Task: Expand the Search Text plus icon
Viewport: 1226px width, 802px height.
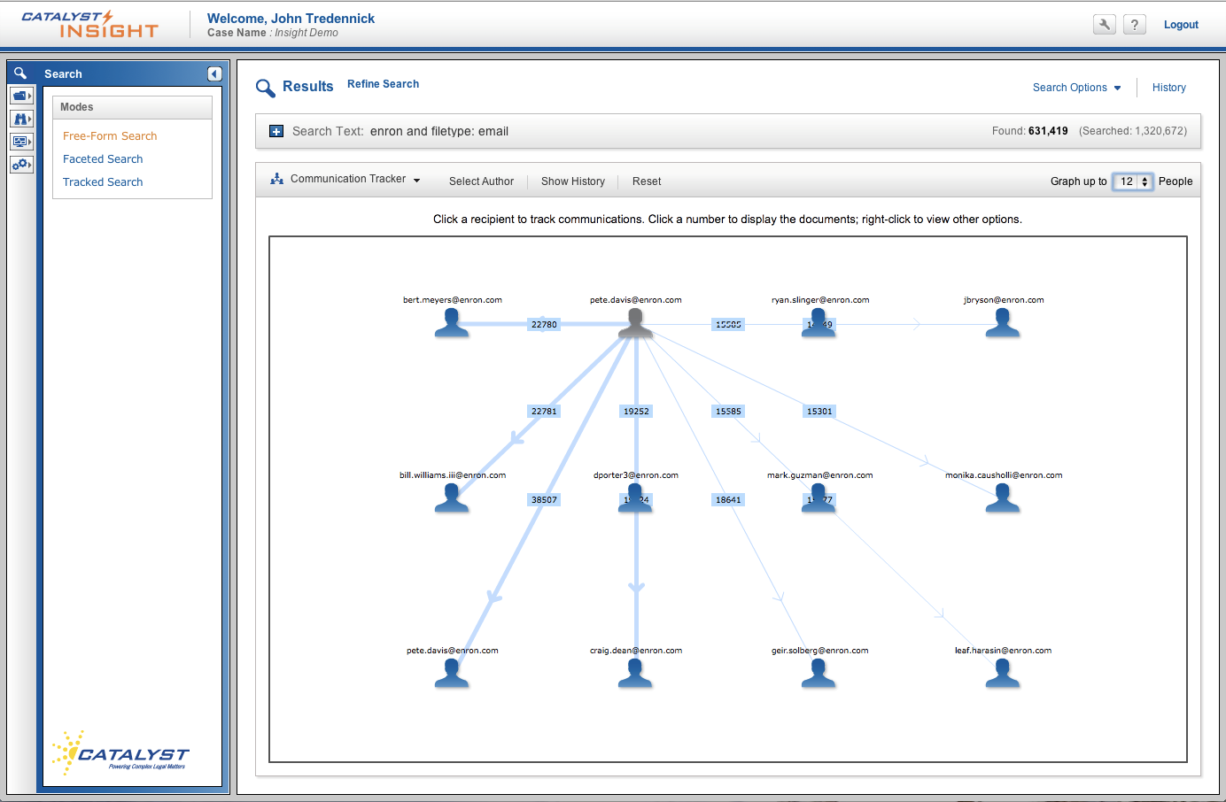Action: click(x=276, y=131)
